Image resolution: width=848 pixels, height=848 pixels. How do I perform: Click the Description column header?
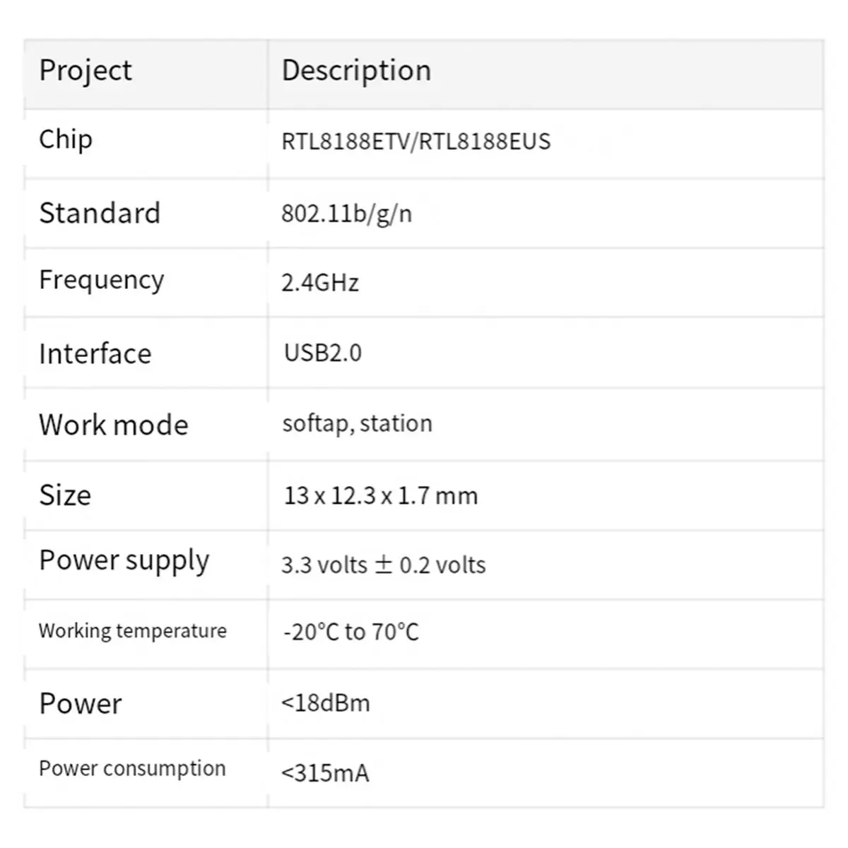coord(356,71)
